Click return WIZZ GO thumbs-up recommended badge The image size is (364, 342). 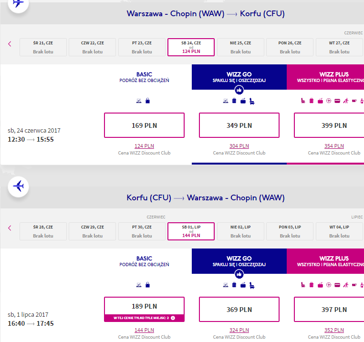click(x=239, y=274)
